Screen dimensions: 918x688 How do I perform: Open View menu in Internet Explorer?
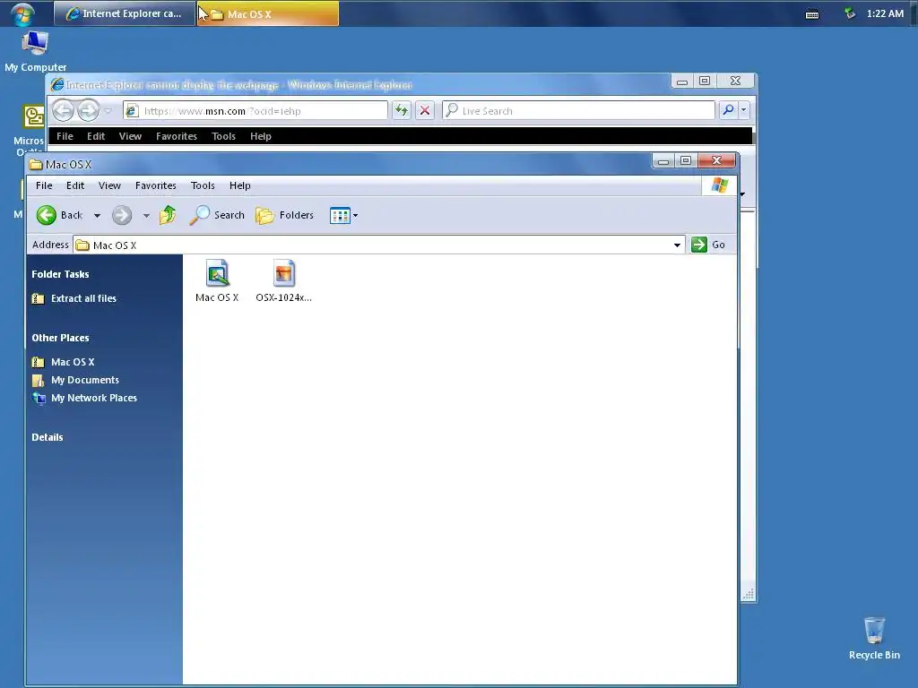tap(130, 136)
